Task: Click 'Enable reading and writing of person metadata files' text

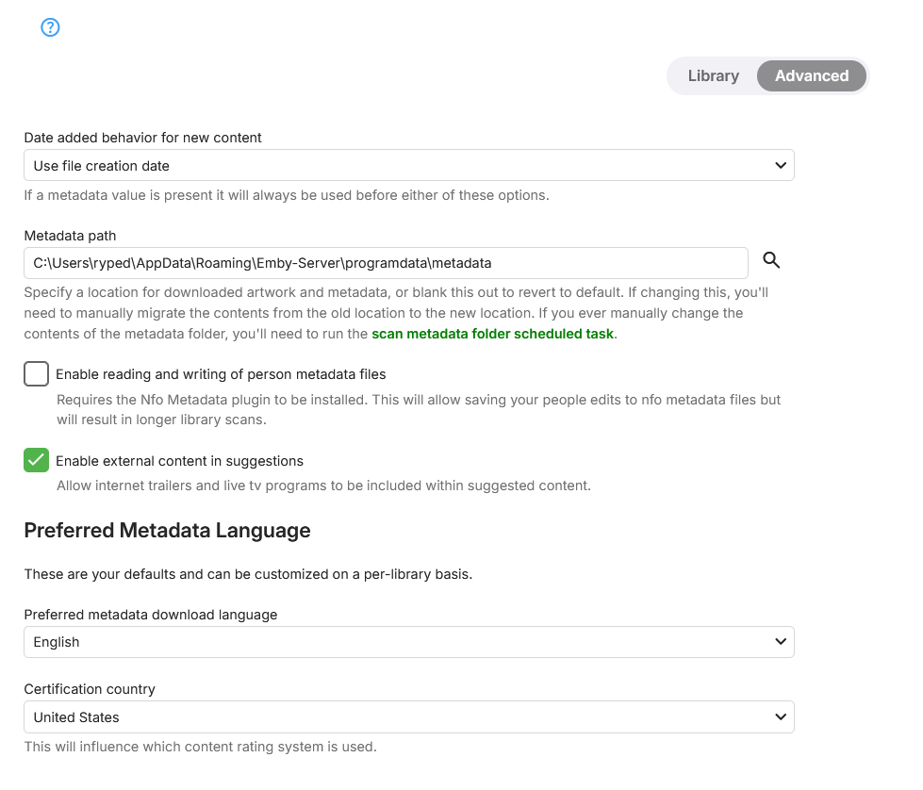Action: click(x=221, y=374)
